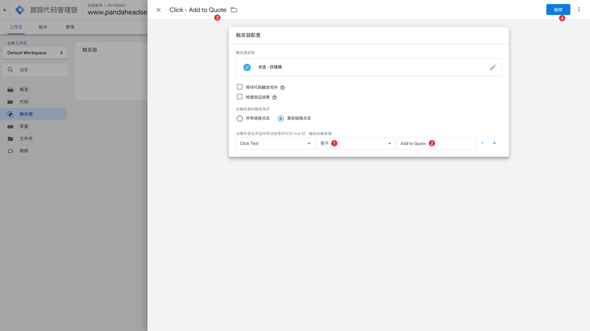Enable the 等待代码触发完毕 checkbox
Image resolution: width=590 pixels, height=331 pixels.
coord(240,87)
